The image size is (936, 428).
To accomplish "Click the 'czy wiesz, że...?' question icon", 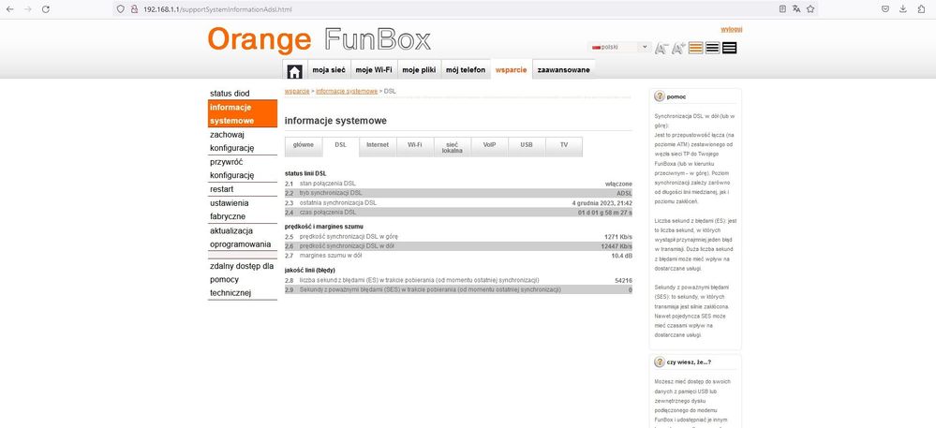I will tap(659, 362).
